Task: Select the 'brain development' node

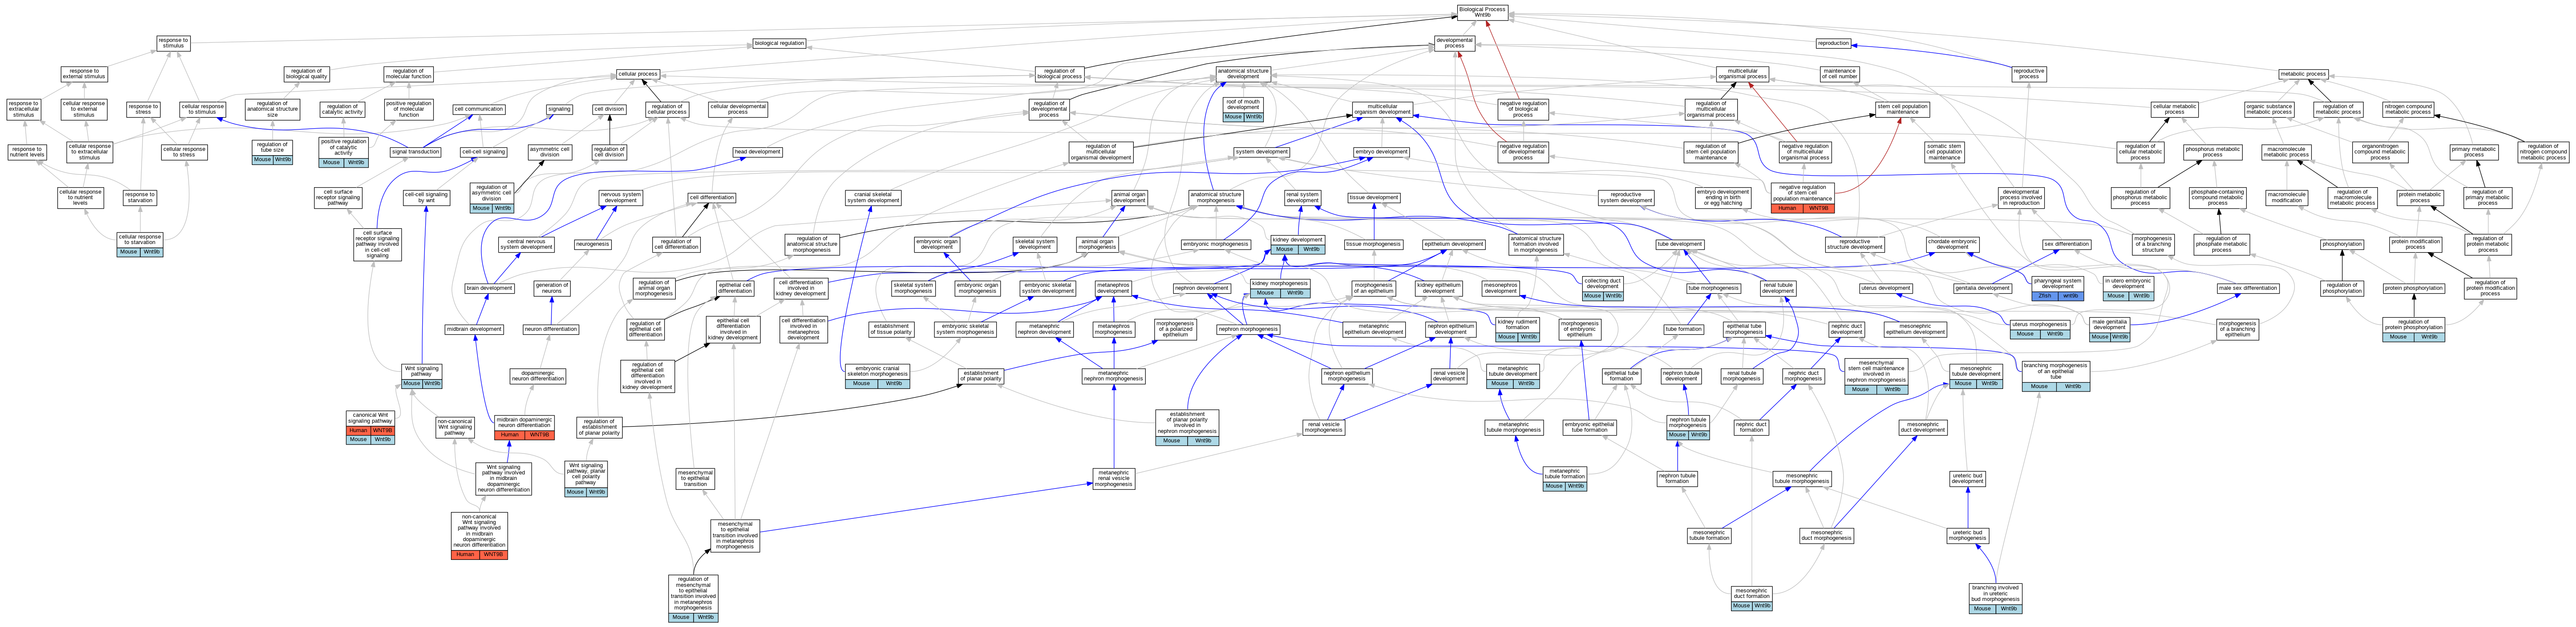Action: [490, 288]
